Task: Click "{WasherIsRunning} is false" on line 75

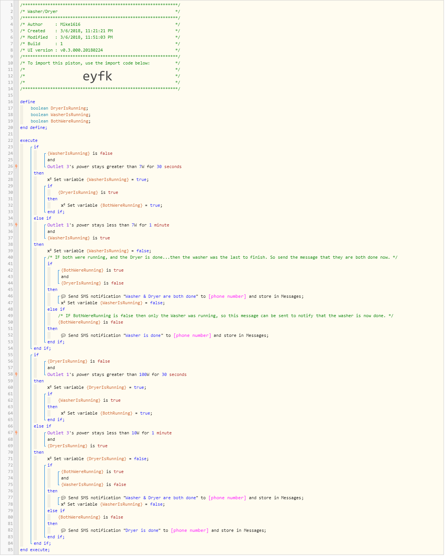Action: [94, 484]
